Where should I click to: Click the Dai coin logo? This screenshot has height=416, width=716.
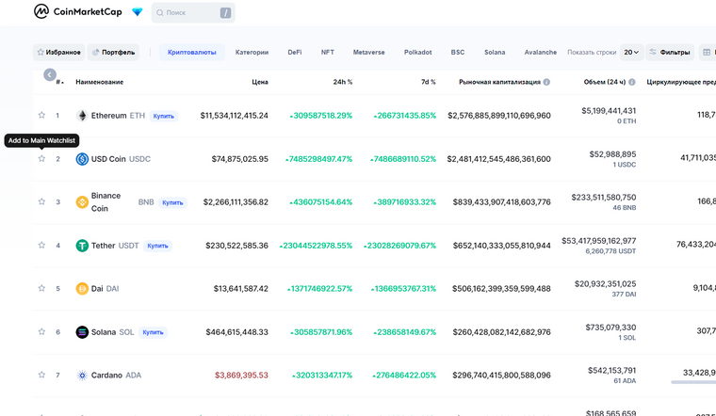tap(82, 288)
